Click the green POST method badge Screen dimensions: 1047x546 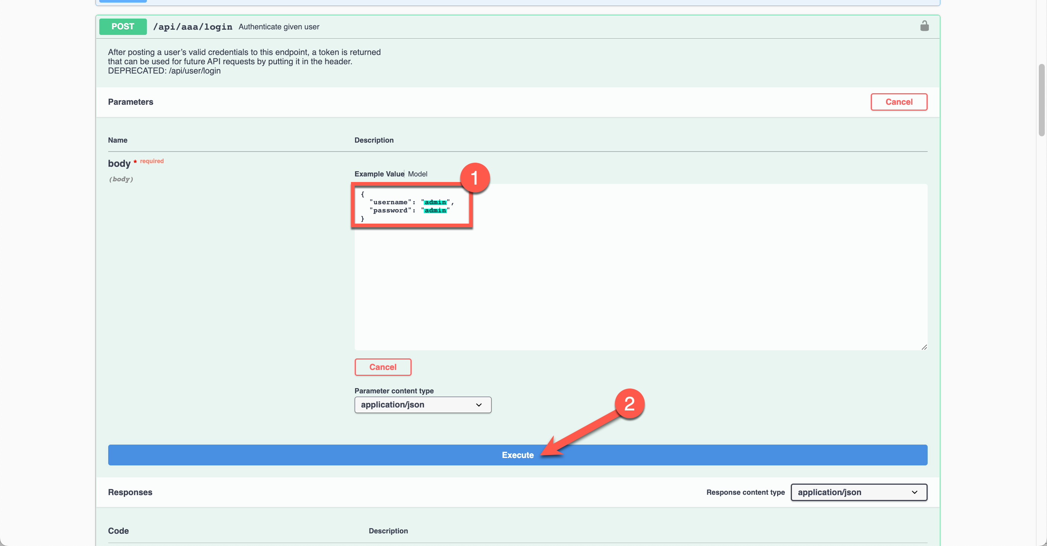[123, 26]
